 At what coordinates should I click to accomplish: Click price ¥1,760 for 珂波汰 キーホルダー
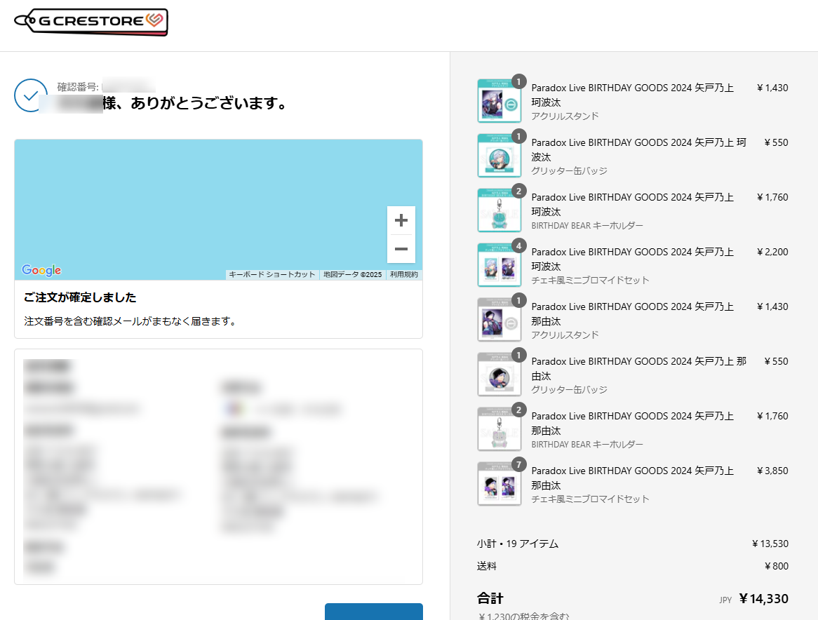(x=772, y=197)
